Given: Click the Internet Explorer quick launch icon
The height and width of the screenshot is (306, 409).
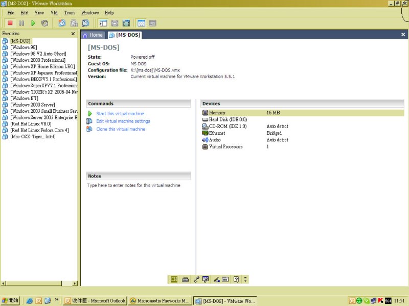Looking at the screenshot, I should click(x=30, y=301).
